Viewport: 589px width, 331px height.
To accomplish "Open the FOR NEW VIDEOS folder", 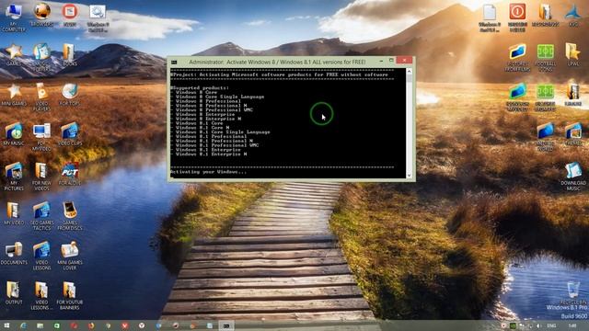I will tap(41, 177).
